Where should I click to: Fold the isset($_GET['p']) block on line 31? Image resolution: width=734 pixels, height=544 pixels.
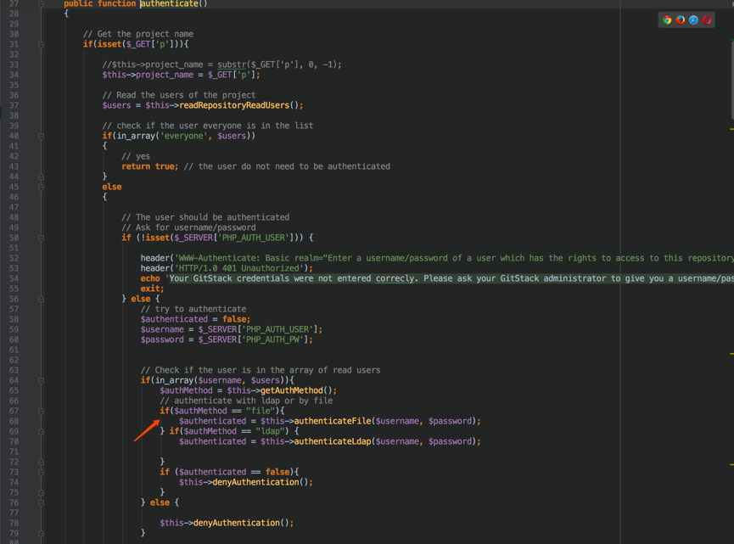(42, 44)
